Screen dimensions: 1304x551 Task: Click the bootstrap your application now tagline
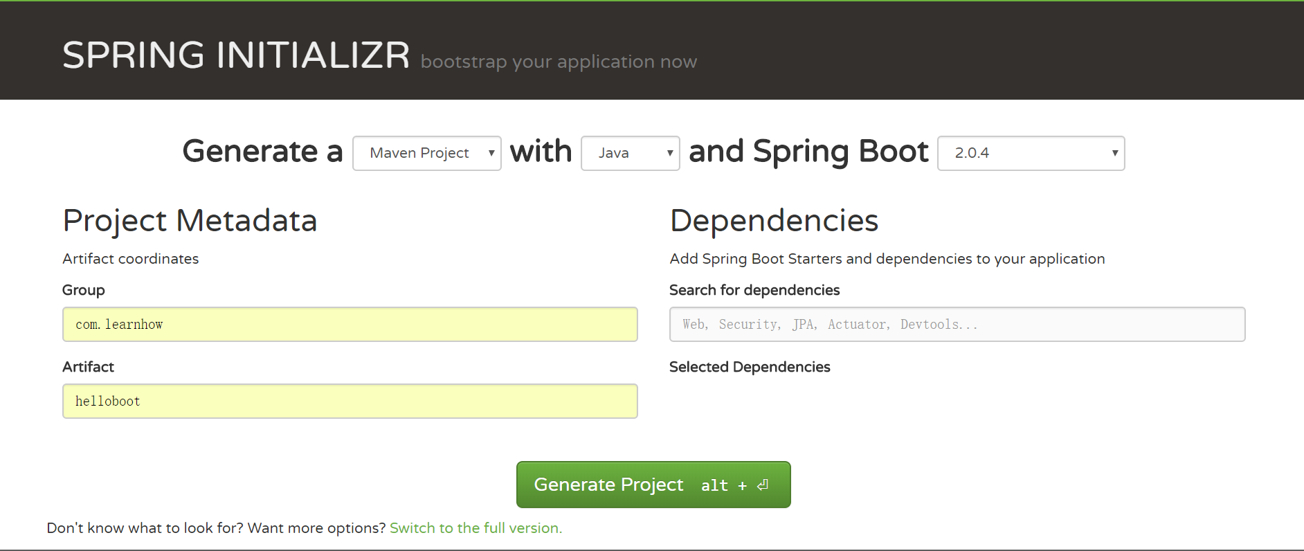pyautogui.click(x=559, y=62)
